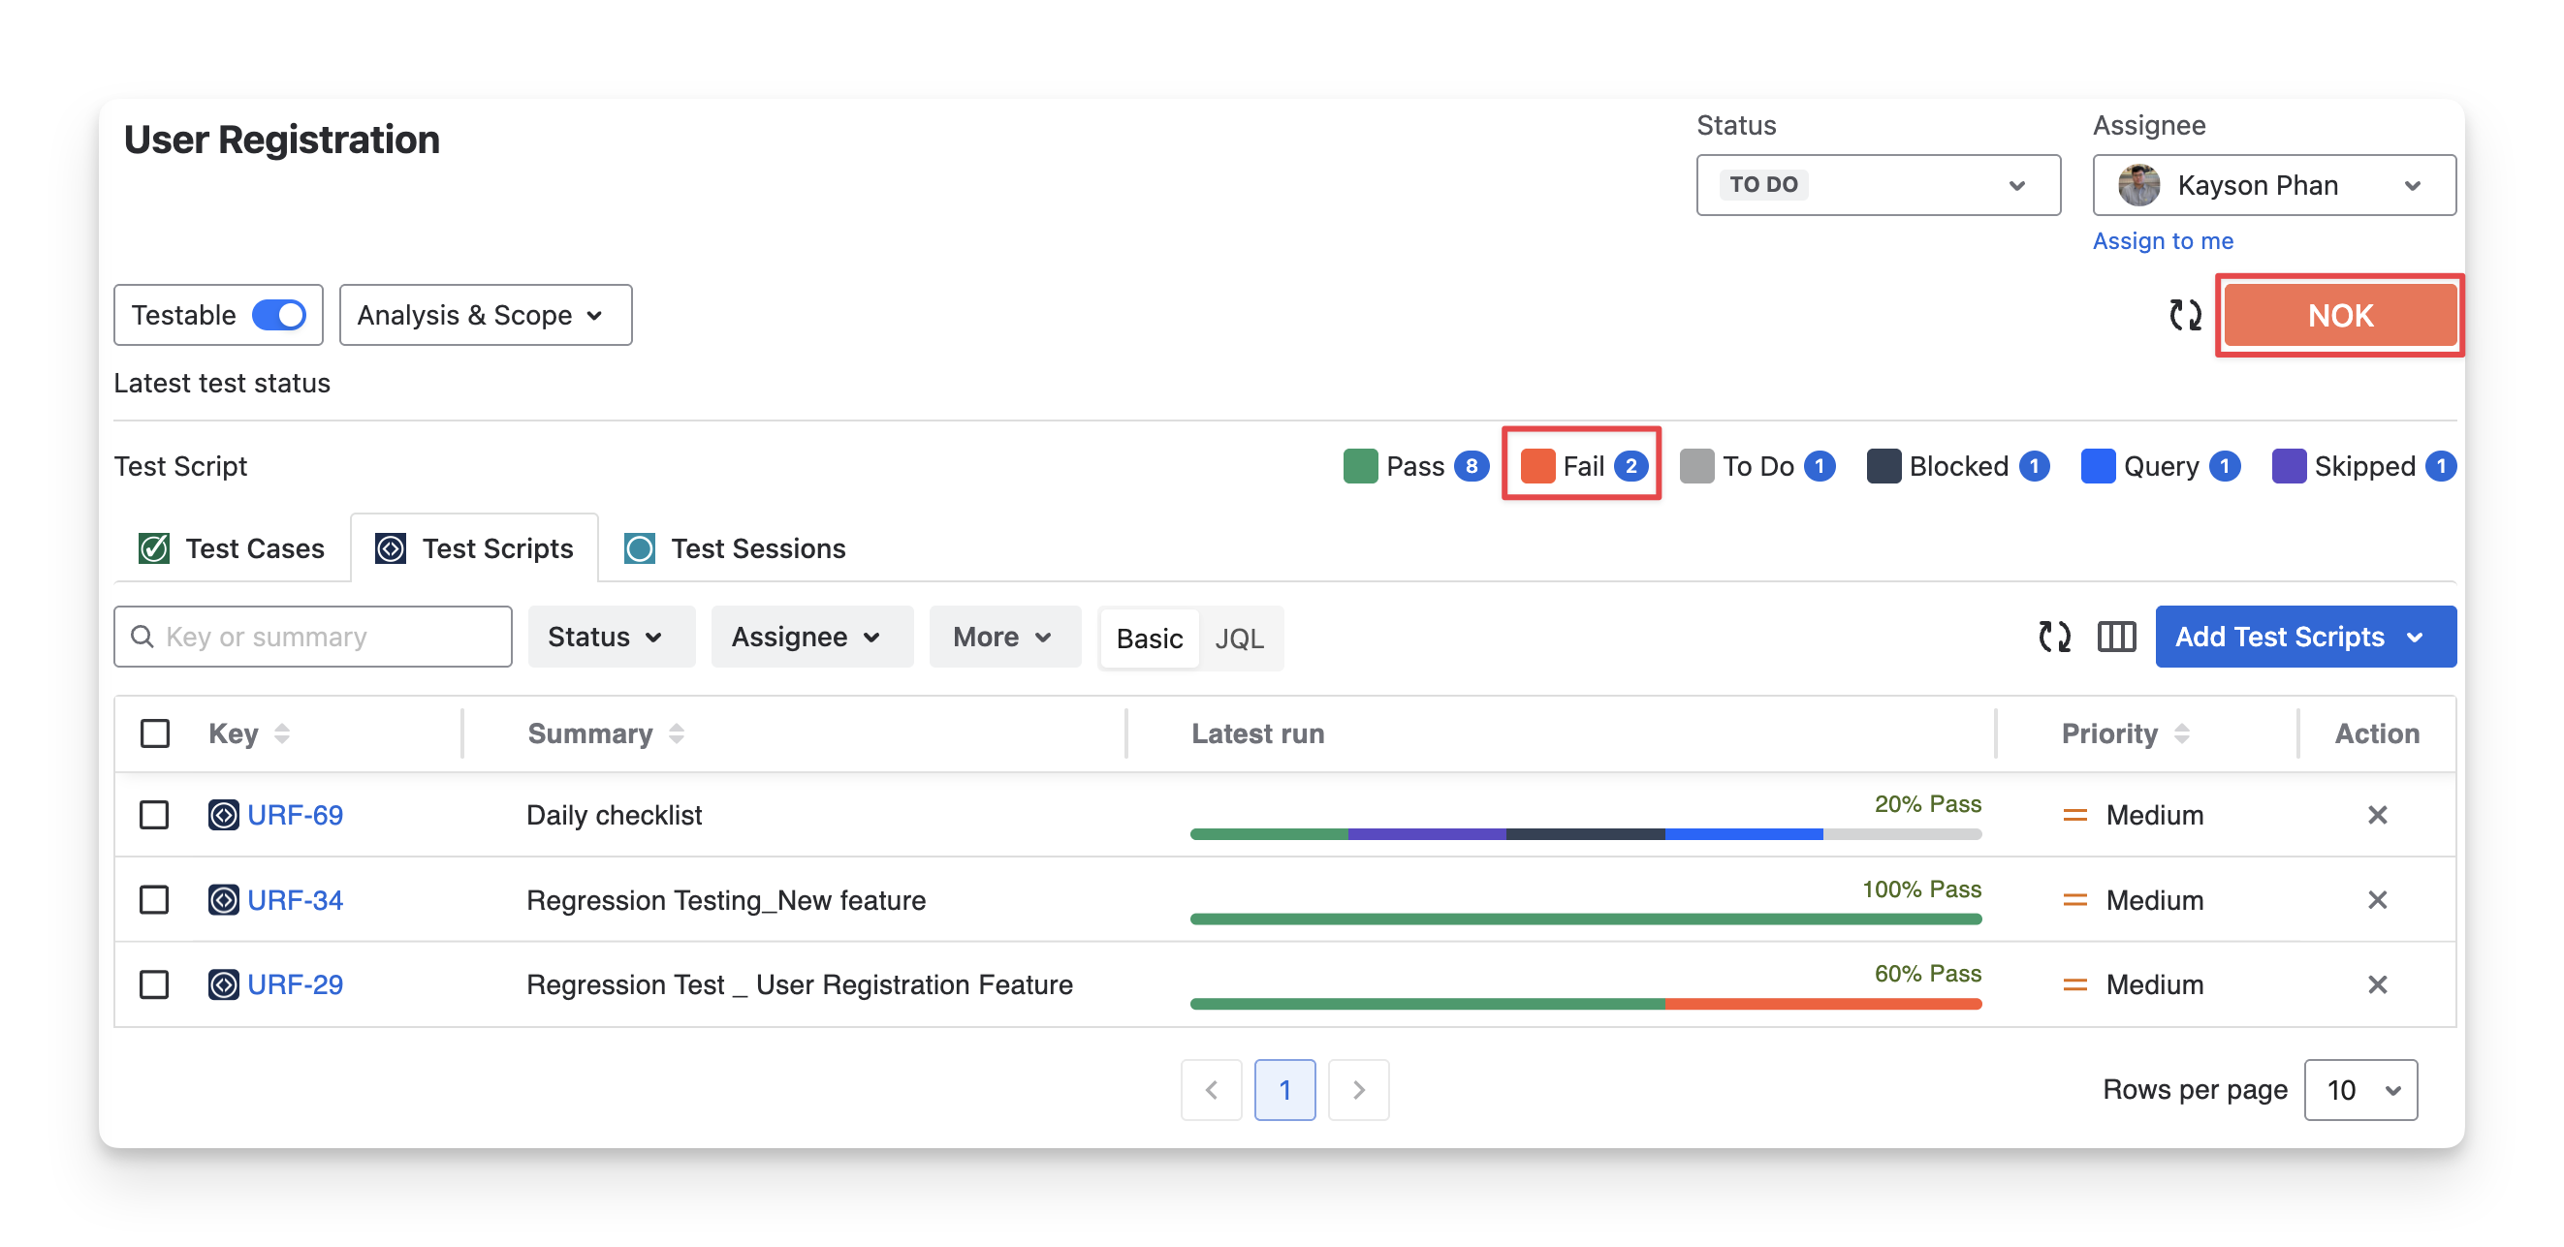This screenshot has width=2564, height=1247.
Task: Toggle the Testable switch off
Action: (279, 316)
